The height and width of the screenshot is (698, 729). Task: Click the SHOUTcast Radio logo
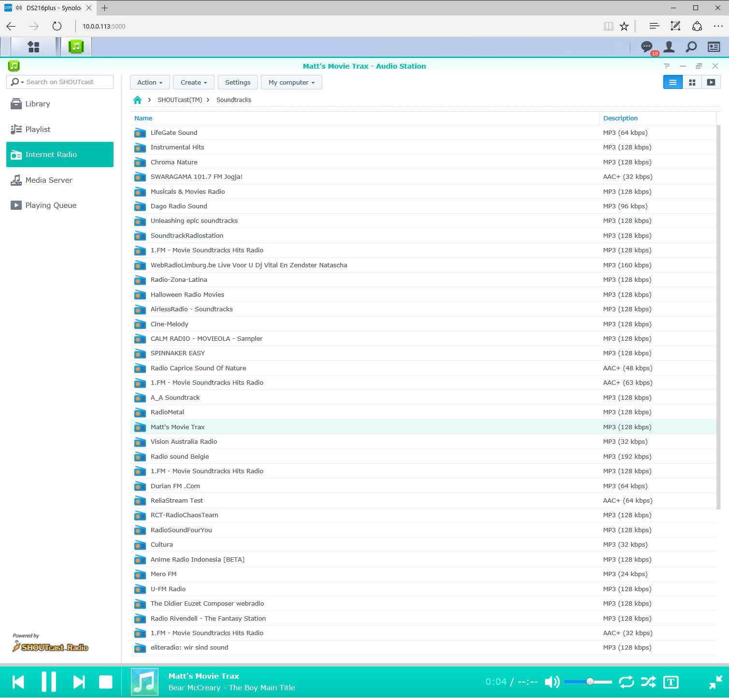click(x=51, y=647)
